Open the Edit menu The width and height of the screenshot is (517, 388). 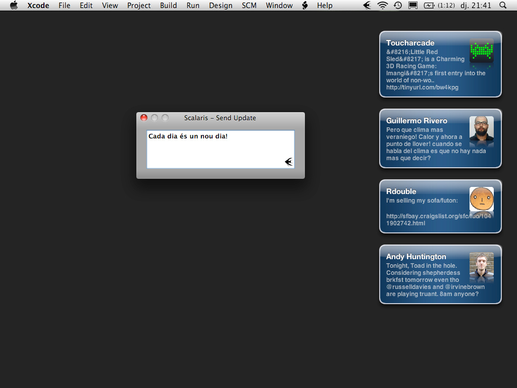coord(86,6)
